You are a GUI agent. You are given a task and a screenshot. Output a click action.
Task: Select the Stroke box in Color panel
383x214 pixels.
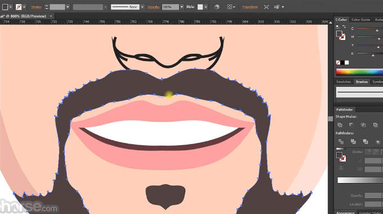coord(342,37)
